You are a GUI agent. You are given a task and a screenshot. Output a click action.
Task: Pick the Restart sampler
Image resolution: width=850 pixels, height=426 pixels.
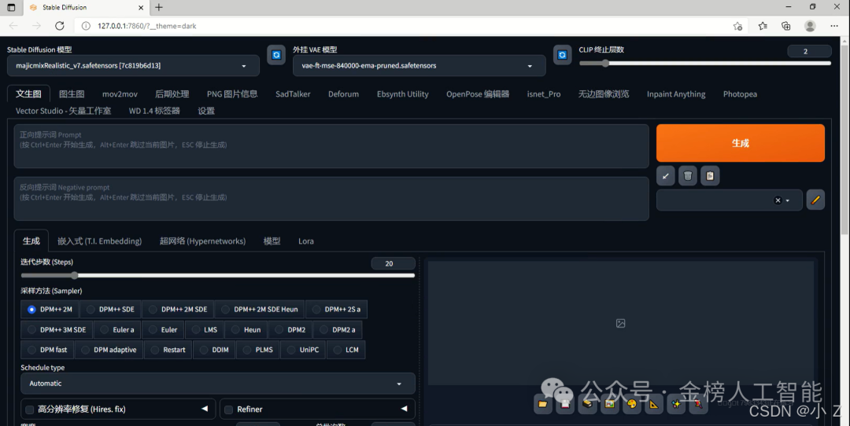coord(168,350)
